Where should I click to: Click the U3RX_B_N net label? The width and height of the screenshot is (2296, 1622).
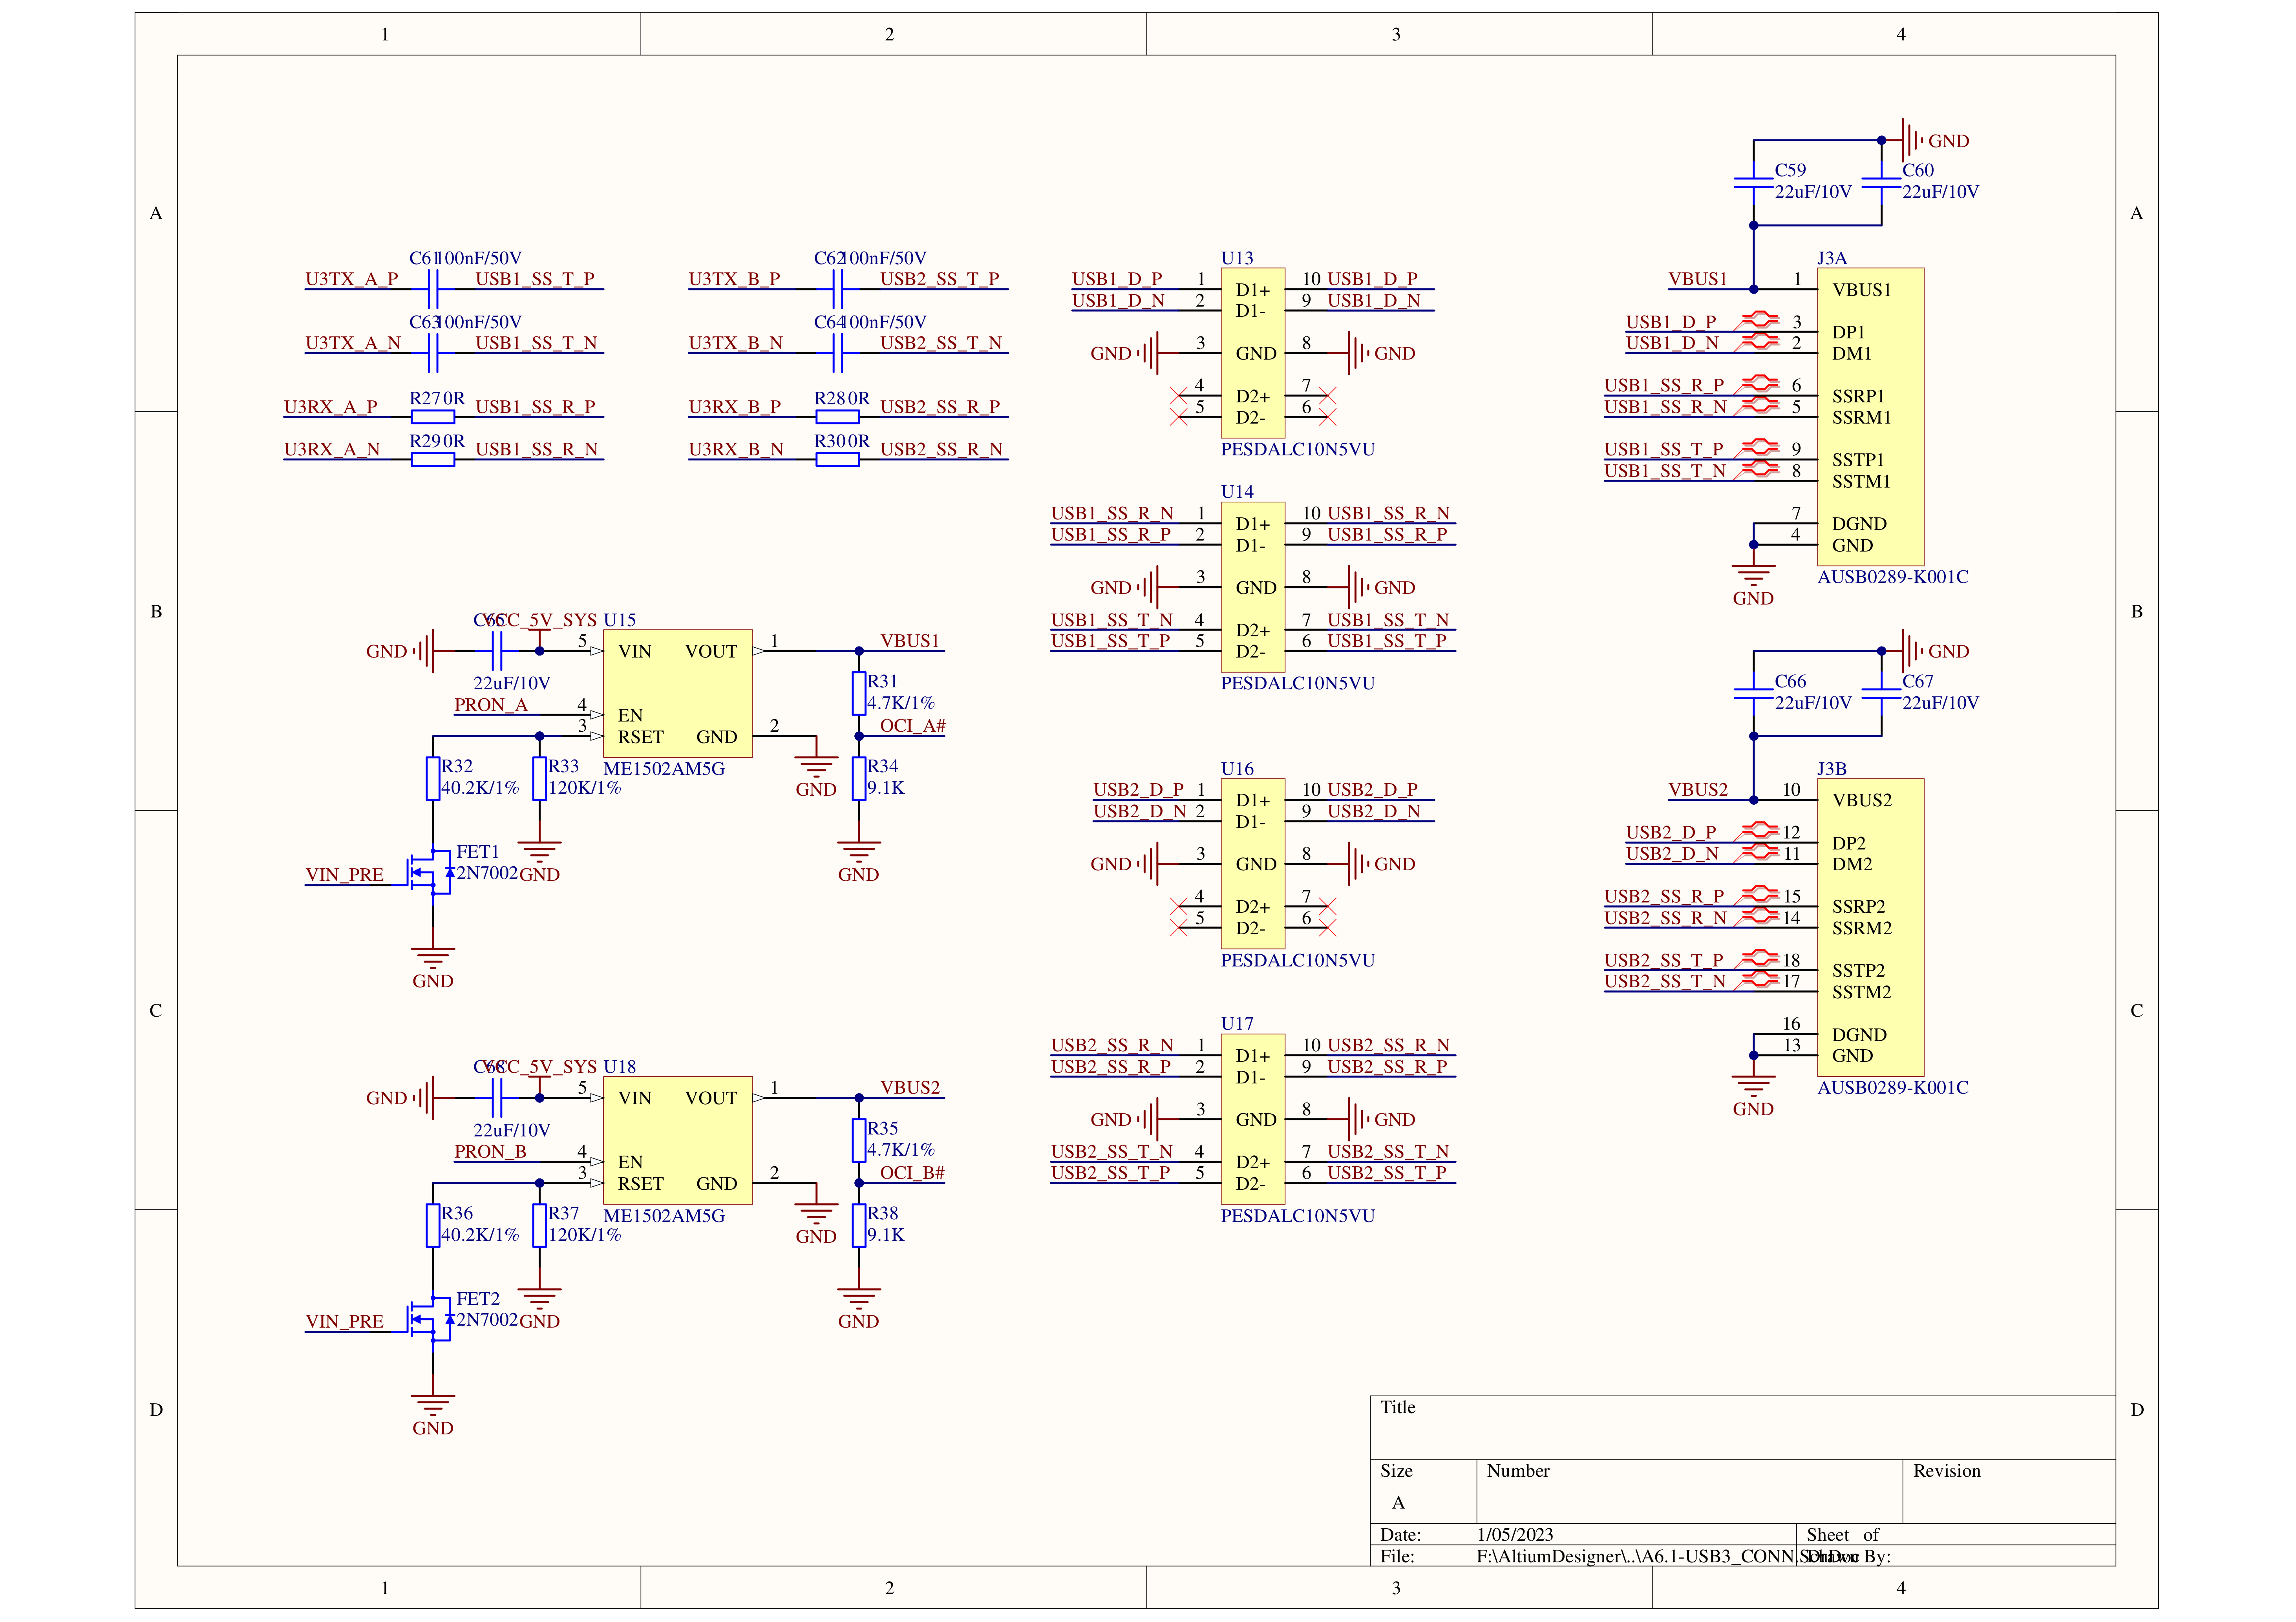[x=736, y=449]
